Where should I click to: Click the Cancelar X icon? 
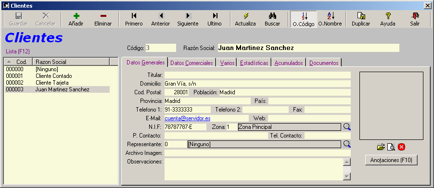coord(46,16)
